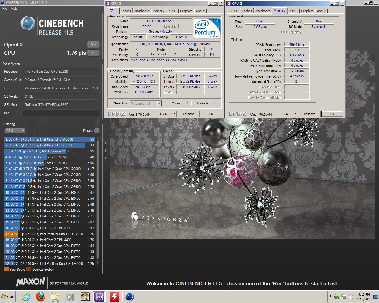Click the orange Your Score legend swatch

click(6, 270)
